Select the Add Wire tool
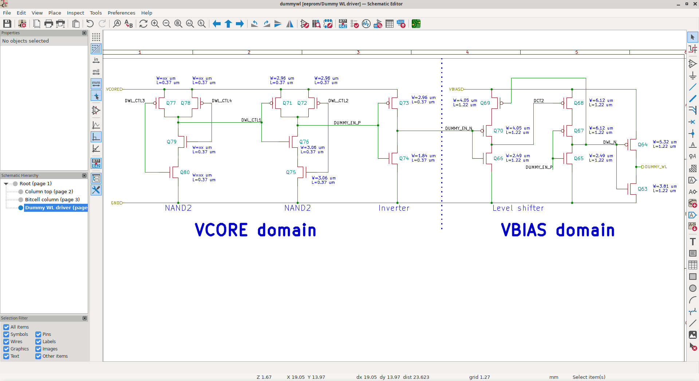 tap(692, 87)
